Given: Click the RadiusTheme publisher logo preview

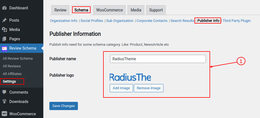Looking at the screenshot, I should (130, 77).
